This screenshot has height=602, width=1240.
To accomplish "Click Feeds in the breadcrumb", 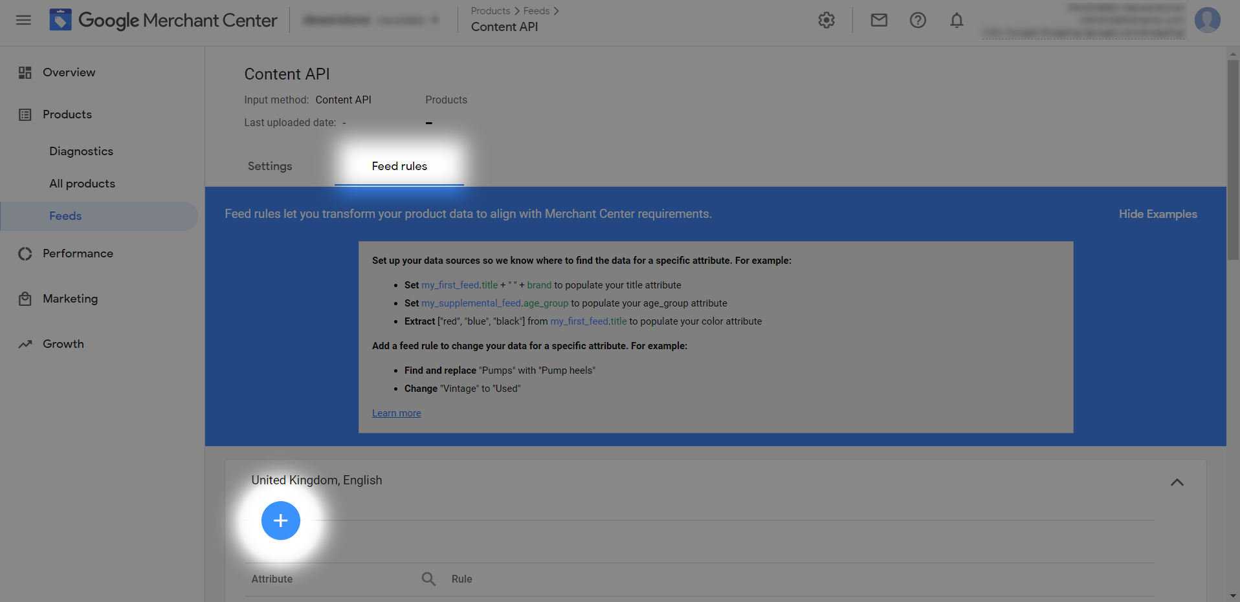I will [537, 11].
